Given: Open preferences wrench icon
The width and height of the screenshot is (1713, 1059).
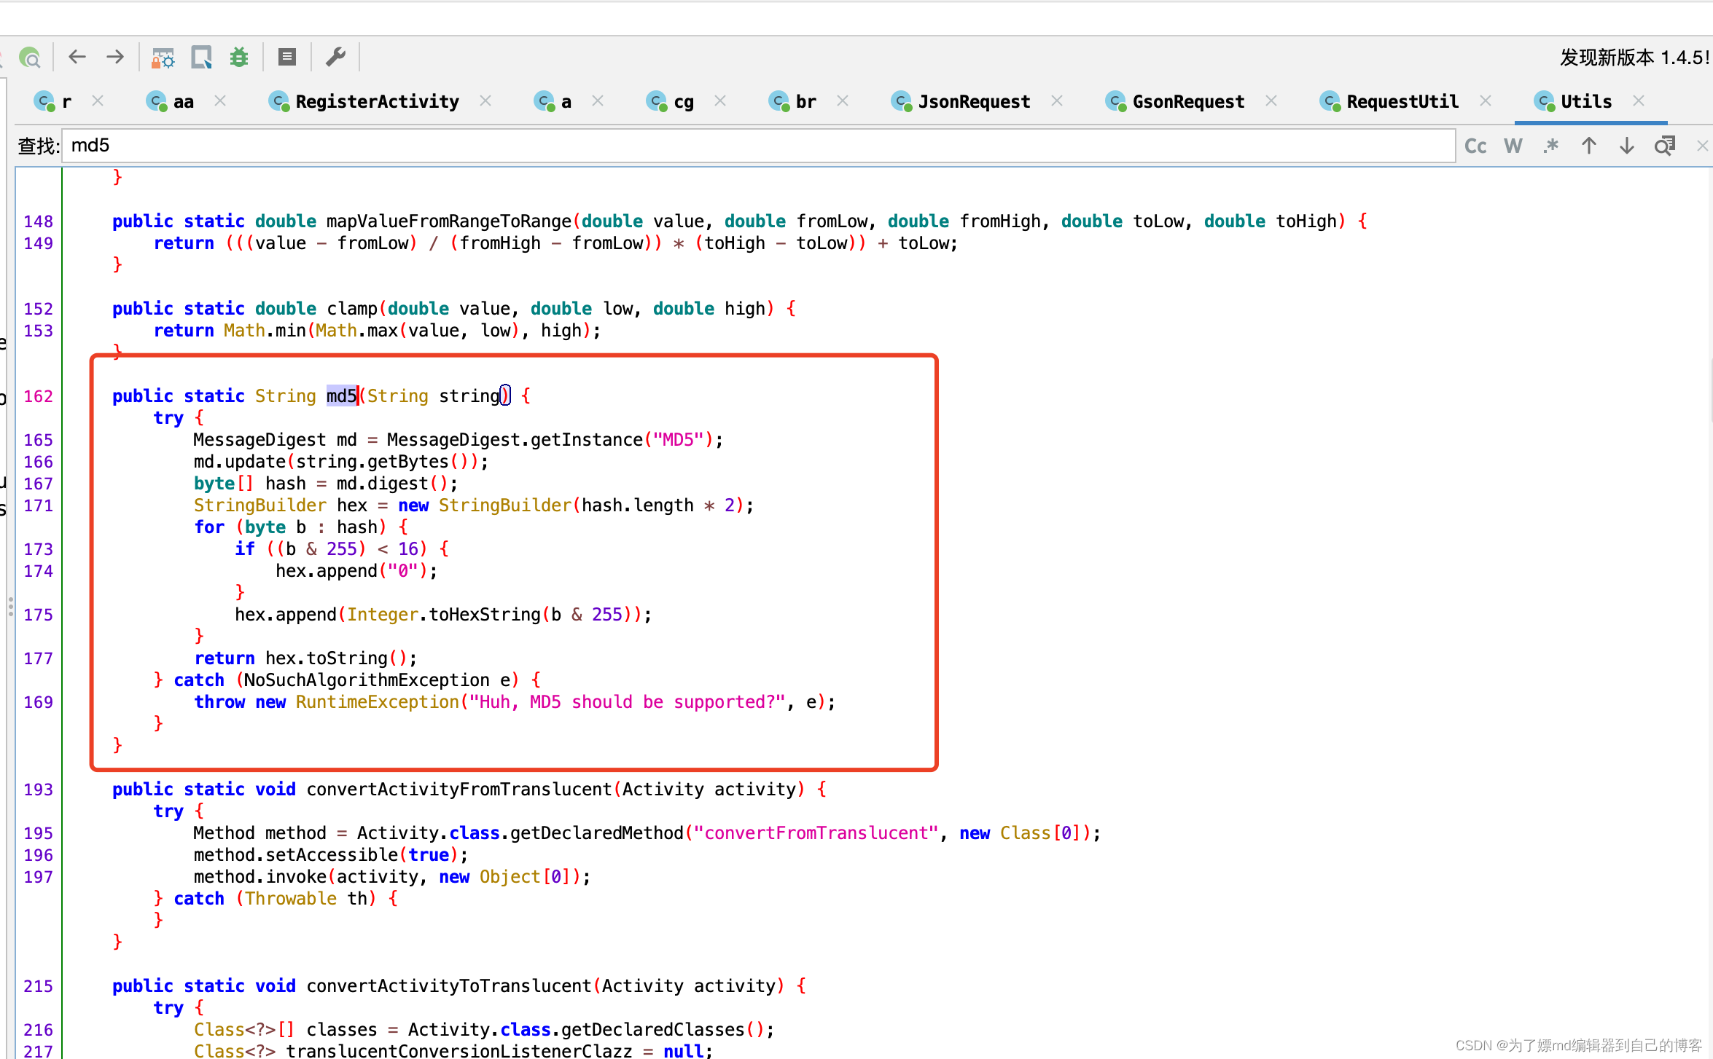Looking at the screenshot, I should (x=335, y=57).
